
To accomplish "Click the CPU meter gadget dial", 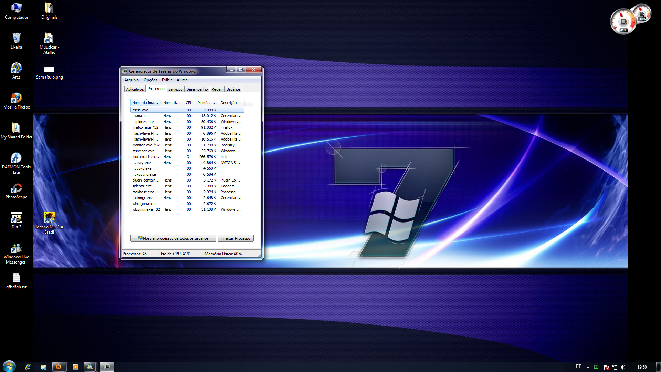I will pos(623,22).
